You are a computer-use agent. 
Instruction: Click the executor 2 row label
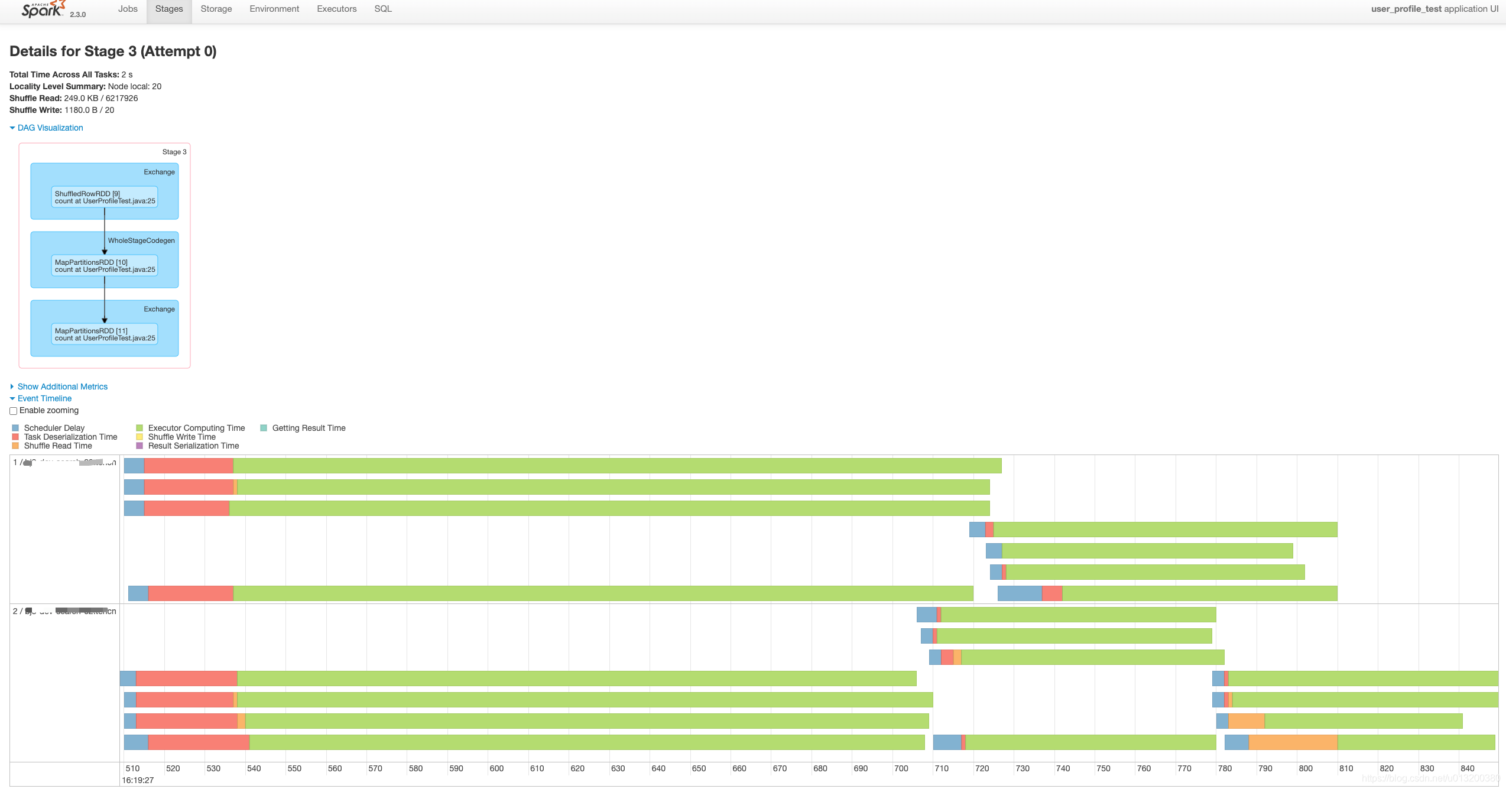tap(64, 612)
